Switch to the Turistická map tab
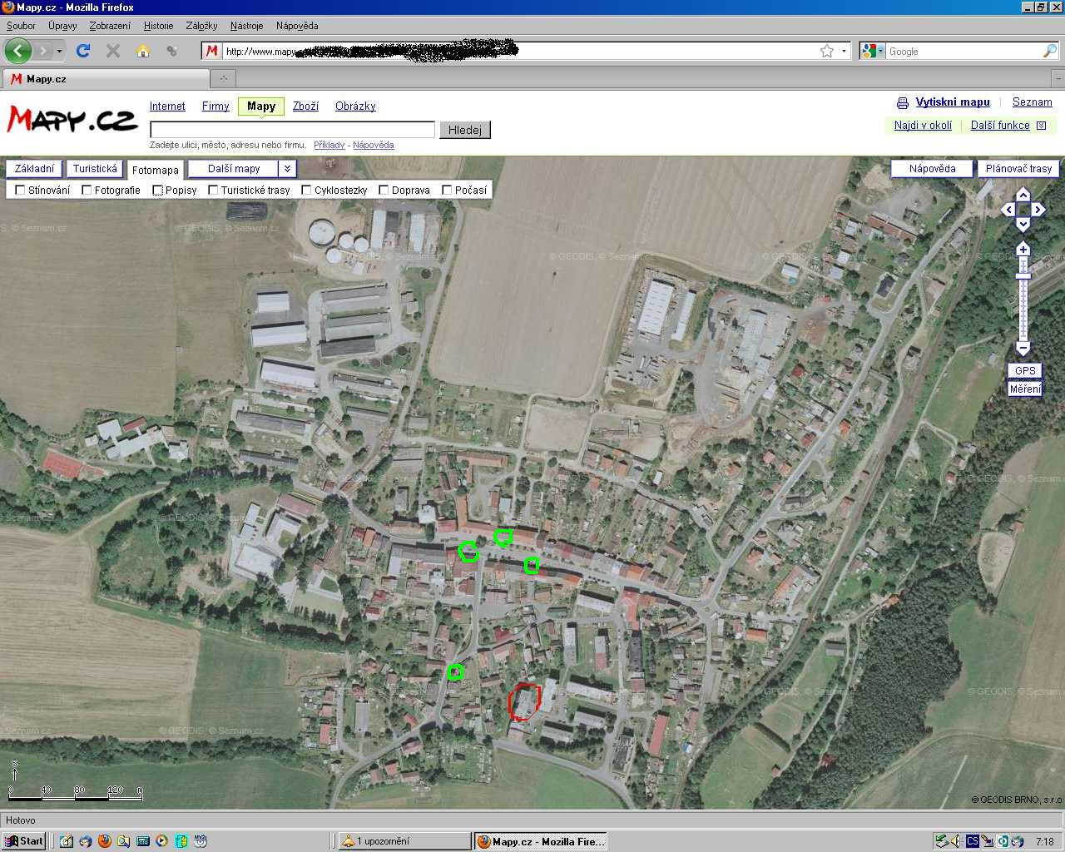1065x852 pixels. click(95, 169)
